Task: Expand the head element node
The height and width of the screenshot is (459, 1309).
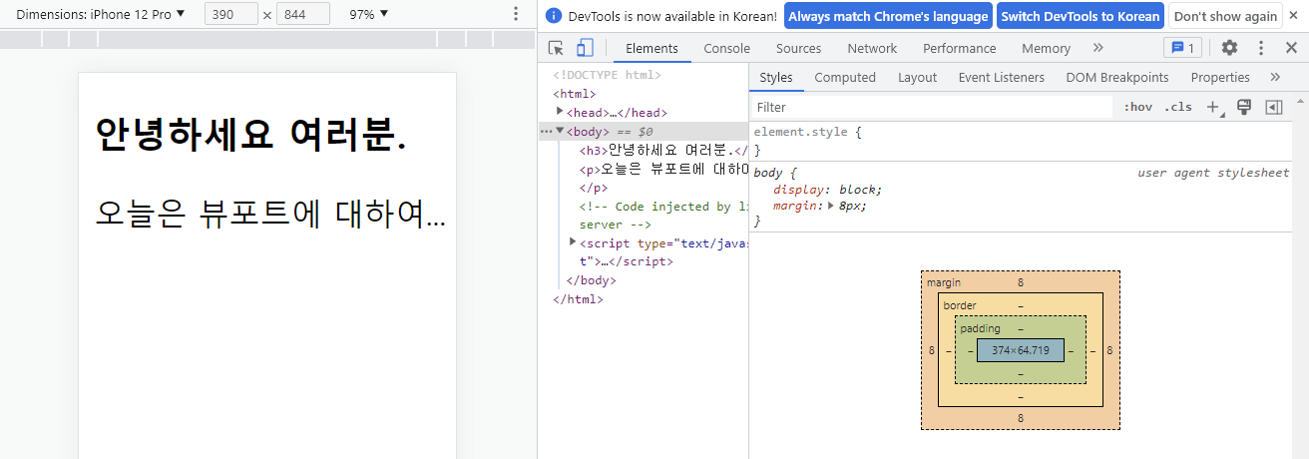Action: [x=560, y=112]
